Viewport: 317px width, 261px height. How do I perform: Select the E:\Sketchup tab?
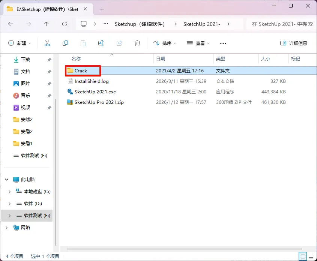[48, 9]
